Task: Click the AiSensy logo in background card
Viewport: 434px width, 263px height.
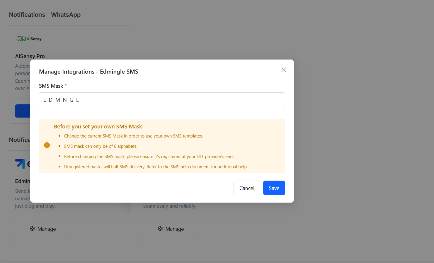Action: [29, 39]
